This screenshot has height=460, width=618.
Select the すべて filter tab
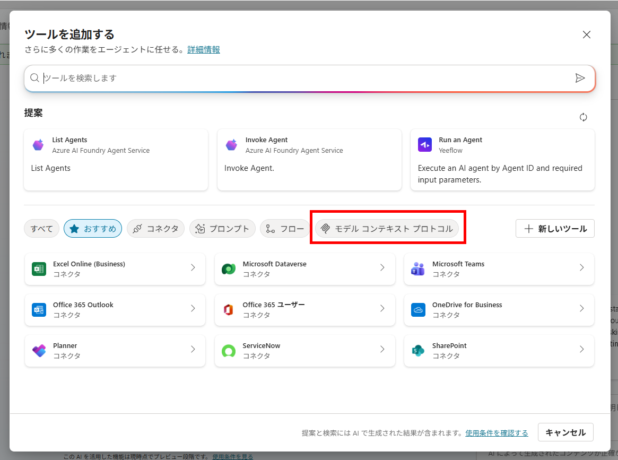41,229
